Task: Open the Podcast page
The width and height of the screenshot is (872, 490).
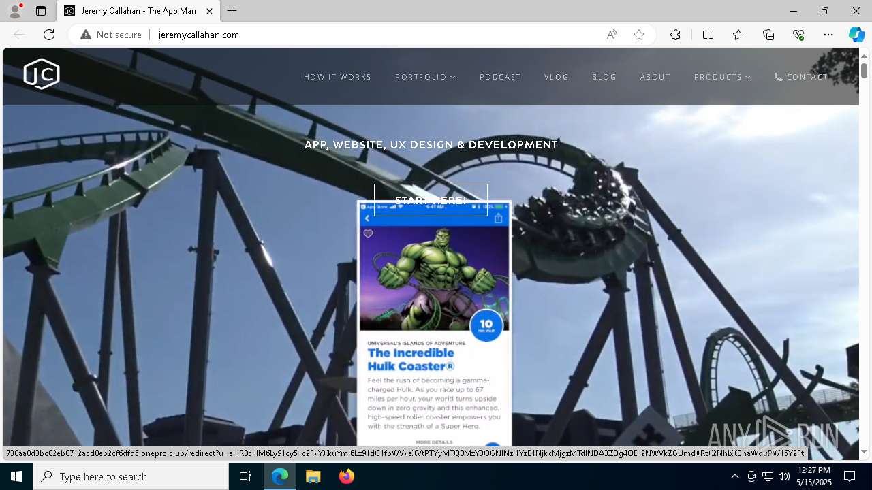Action: (500, 77)
